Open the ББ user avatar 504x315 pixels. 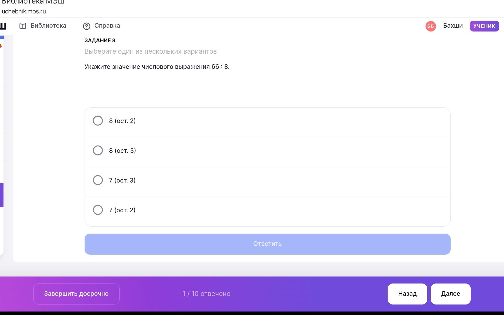coord(430,26)
